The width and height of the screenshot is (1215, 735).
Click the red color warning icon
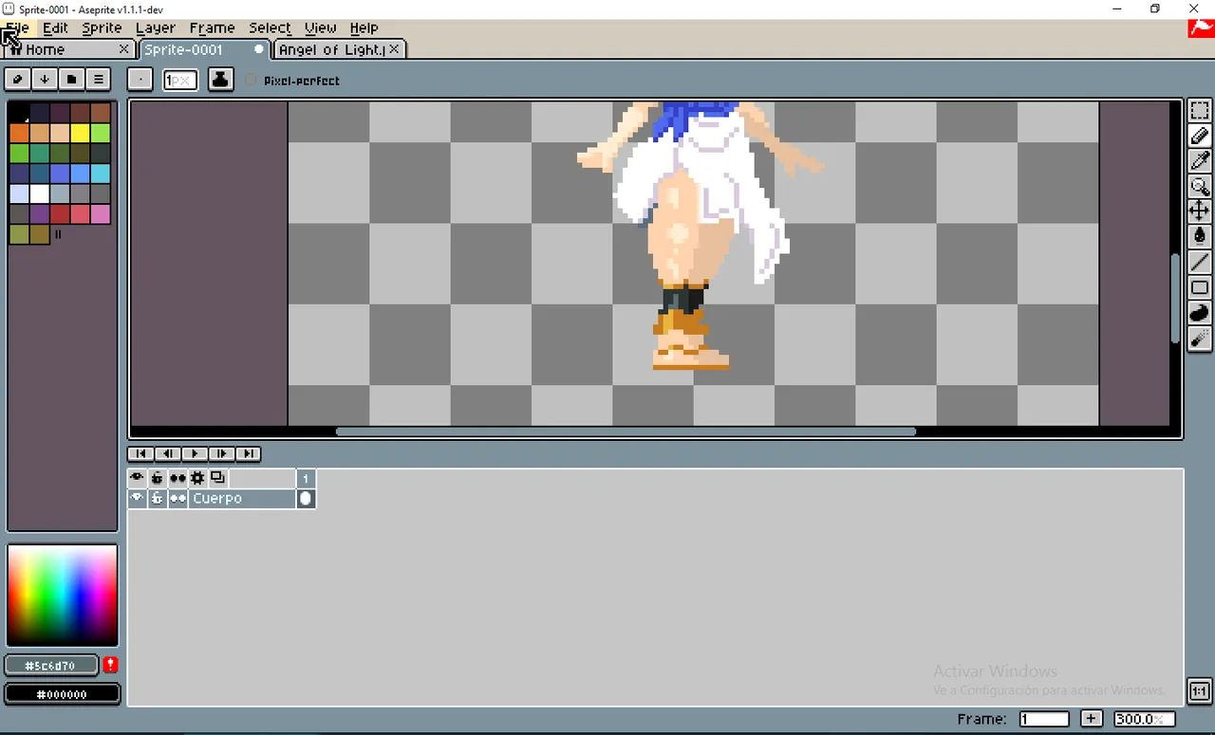coord(111,665)
